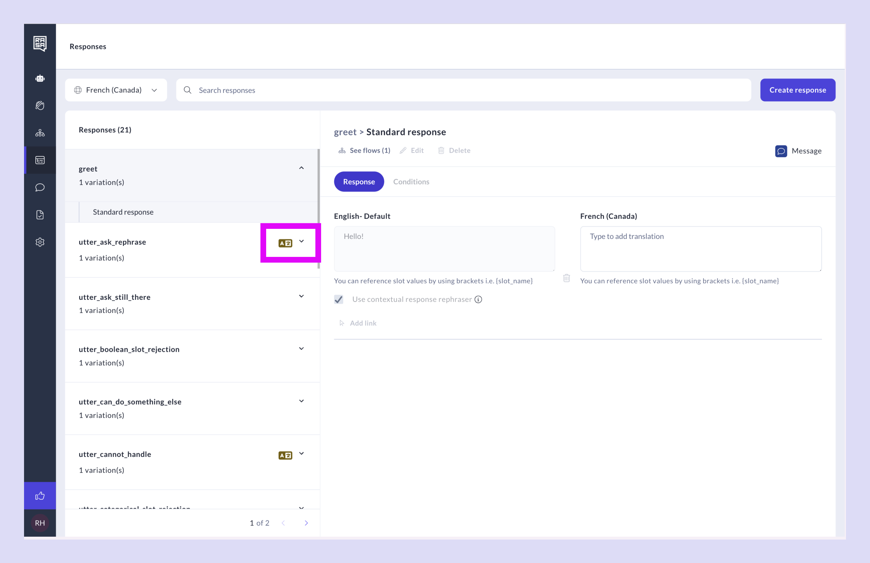870x563 pixels.
Task: Click the hand icon in the sidebar
Action: pos(40,106)
